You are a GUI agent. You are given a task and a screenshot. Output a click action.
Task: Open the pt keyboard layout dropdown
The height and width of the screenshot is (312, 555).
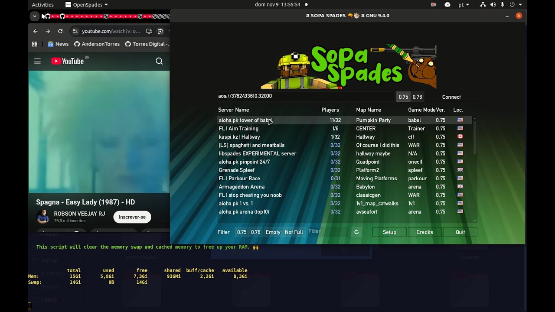coord(464,5)
